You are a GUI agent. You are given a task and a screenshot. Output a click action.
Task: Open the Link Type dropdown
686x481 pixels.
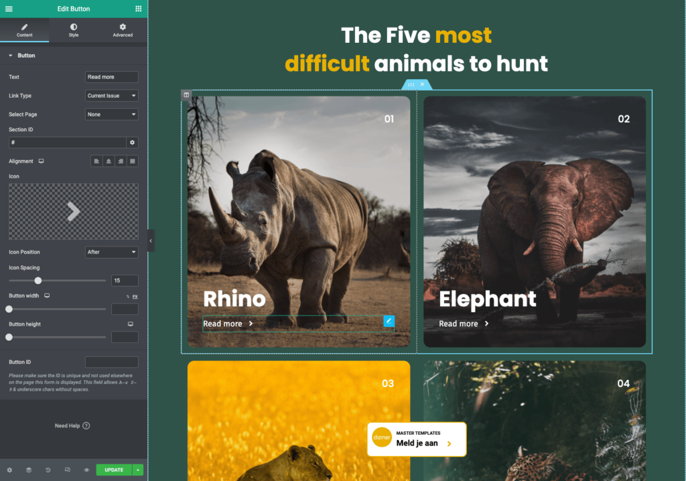(111, 96)
